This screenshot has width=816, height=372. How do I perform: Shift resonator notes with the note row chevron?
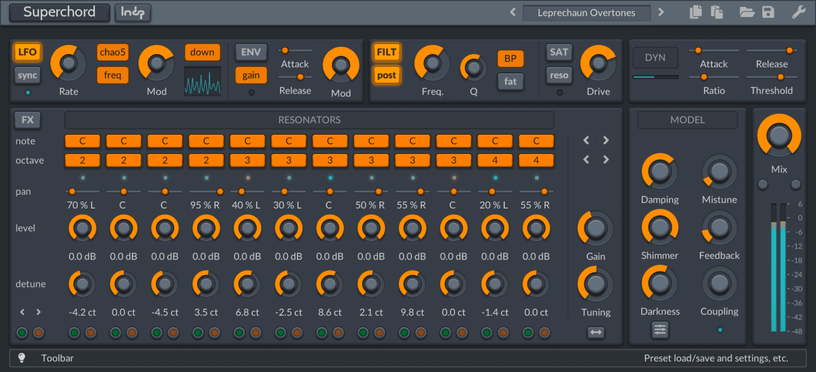606,140
